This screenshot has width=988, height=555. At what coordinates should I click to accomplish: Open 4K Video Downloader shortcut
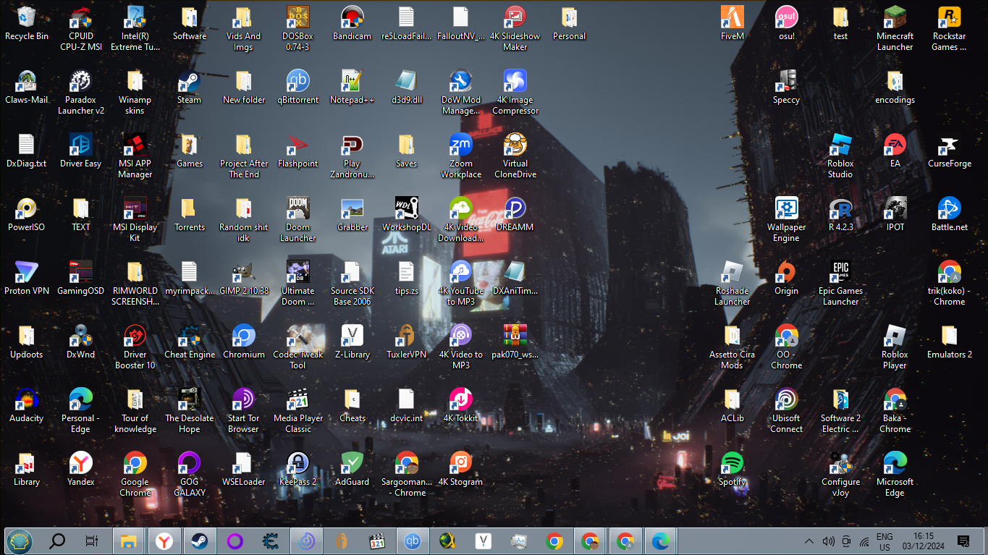[460, 220]
